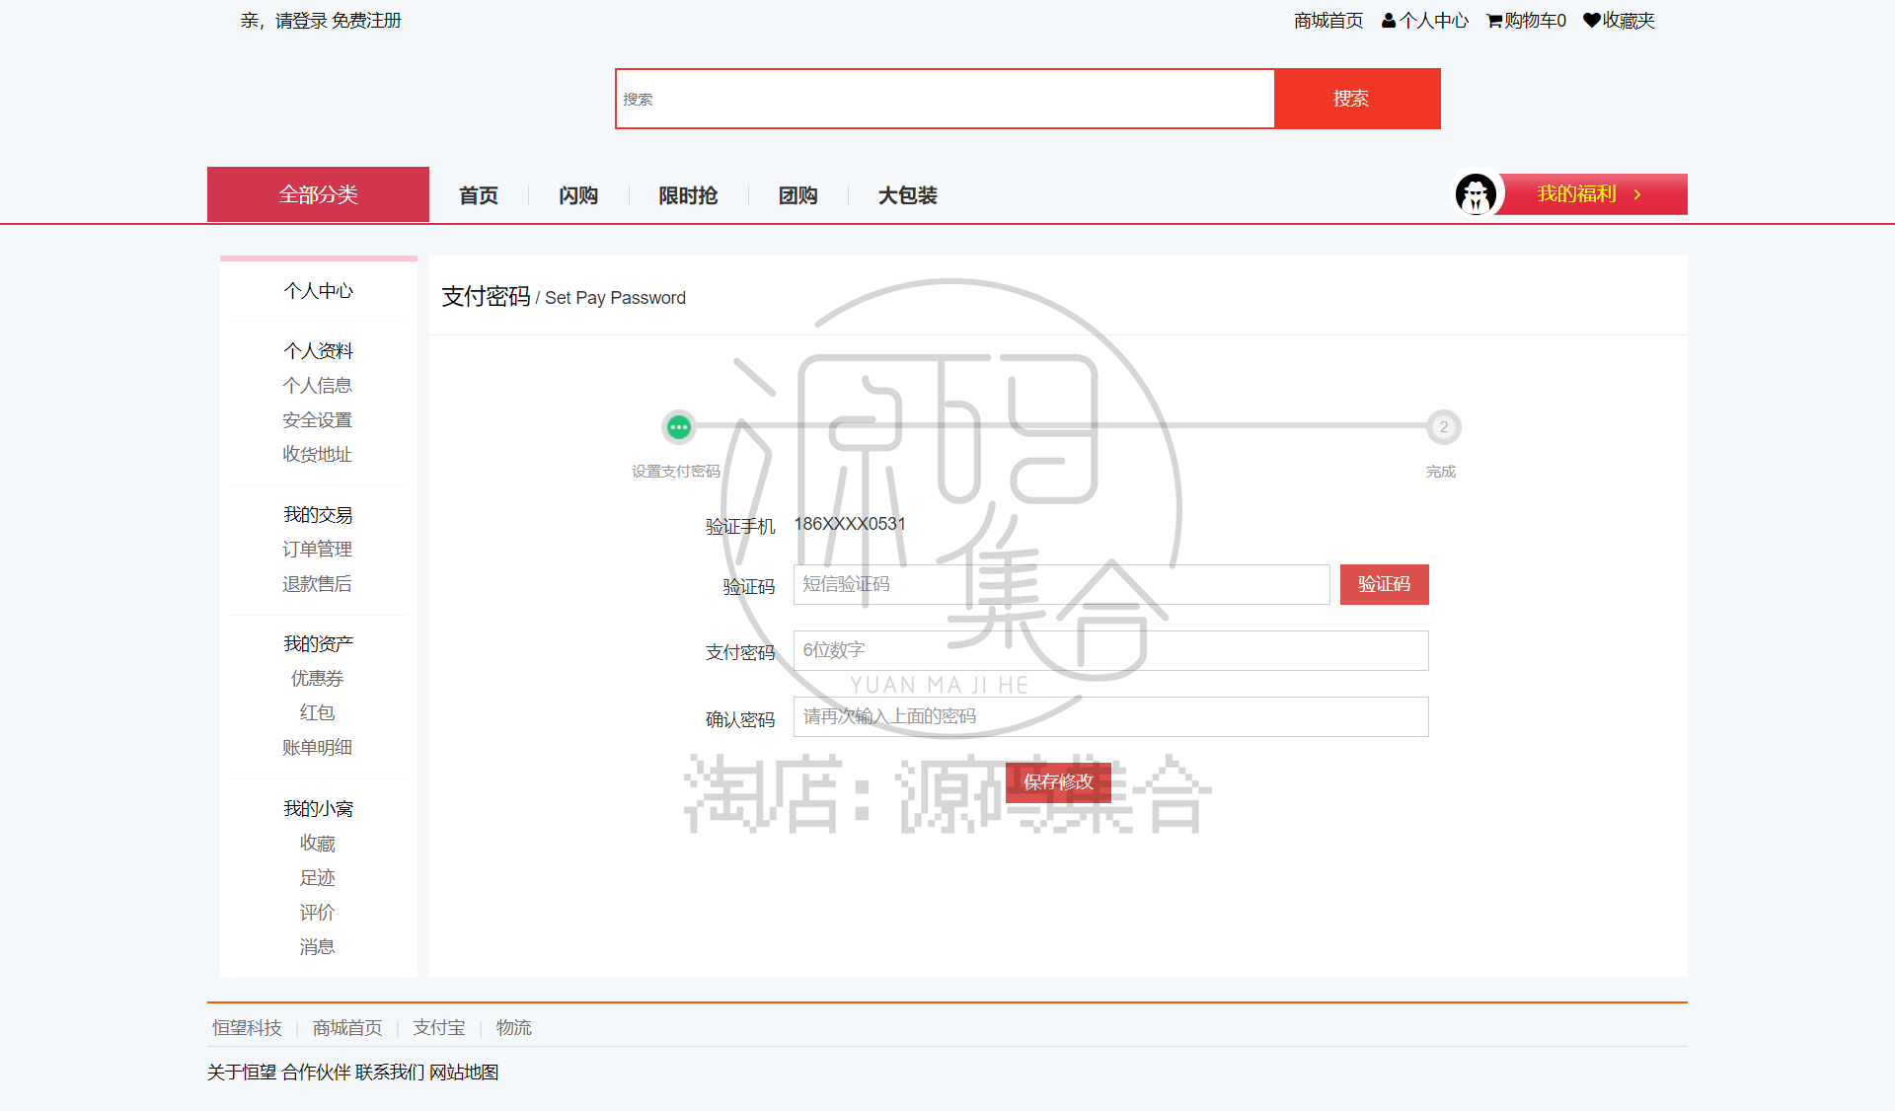
Task: Open 网站地图 footer link
Action: 464,1073
